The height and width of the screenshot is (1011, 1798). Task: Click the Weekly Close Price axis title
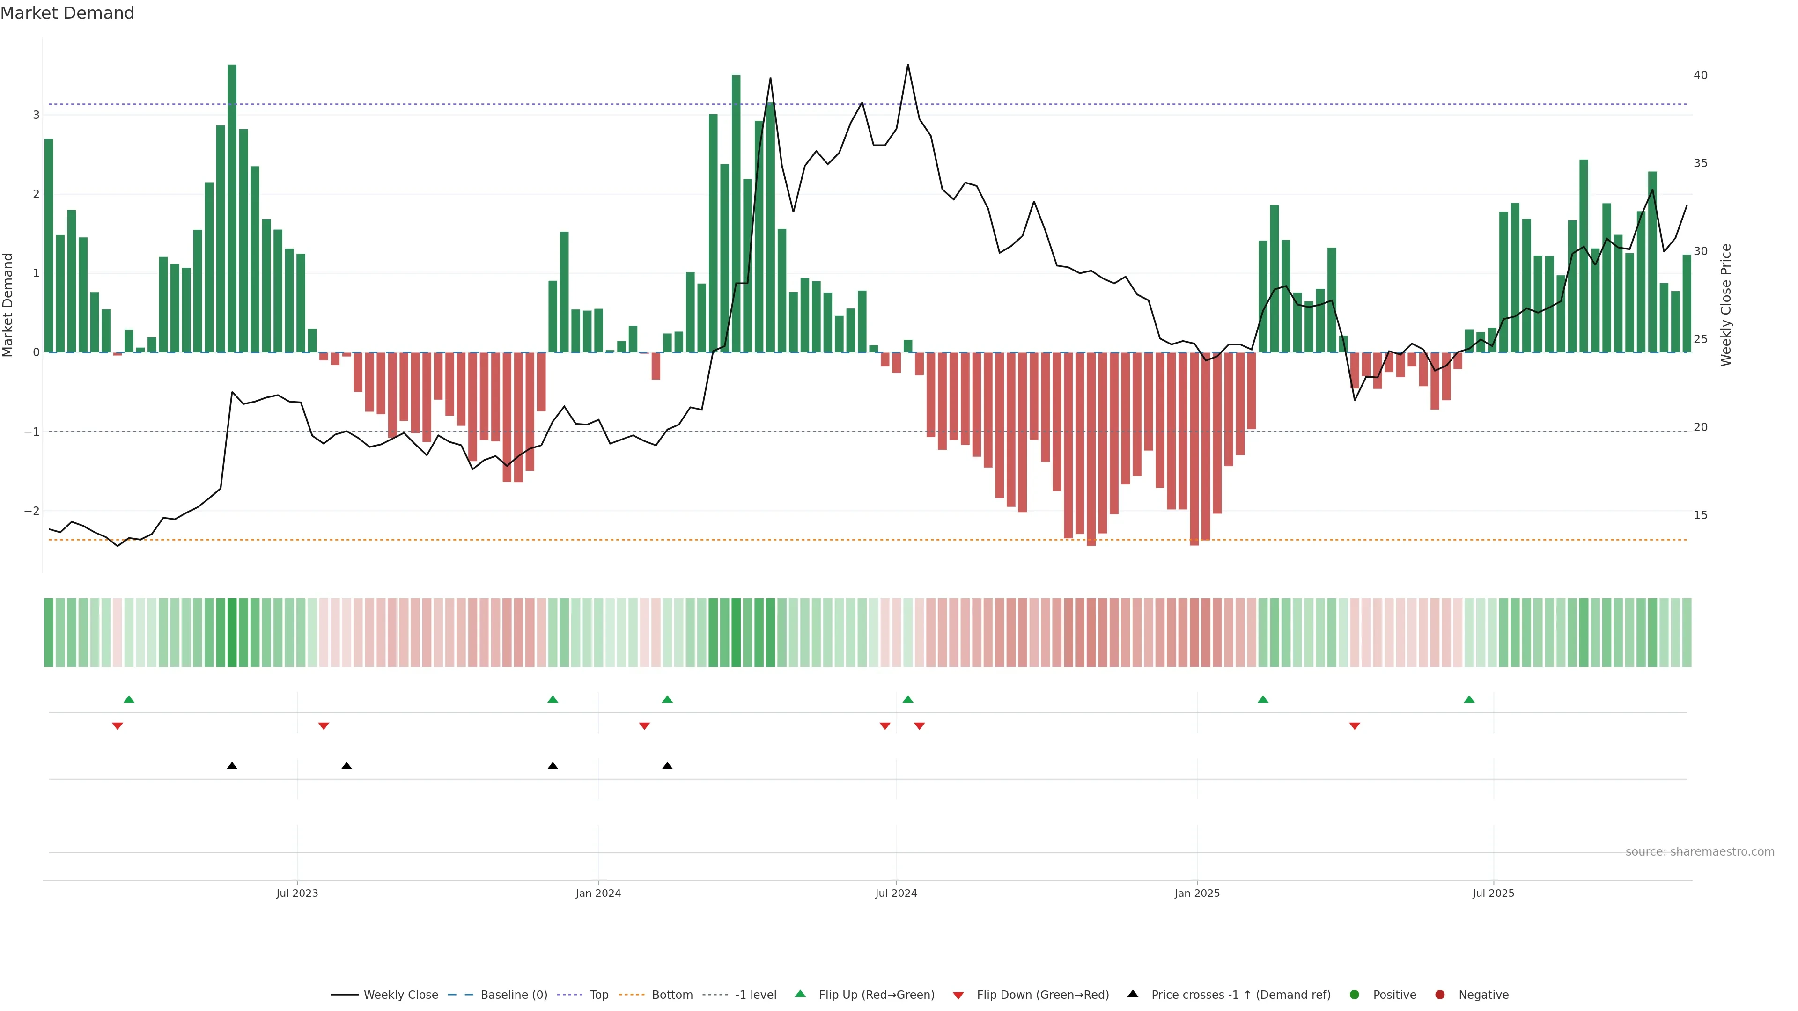coord(1726,305)
